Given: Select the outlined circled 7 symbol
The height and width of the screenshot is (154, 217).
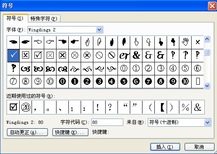Looking at the screenshot, I should tap(13, 81).
